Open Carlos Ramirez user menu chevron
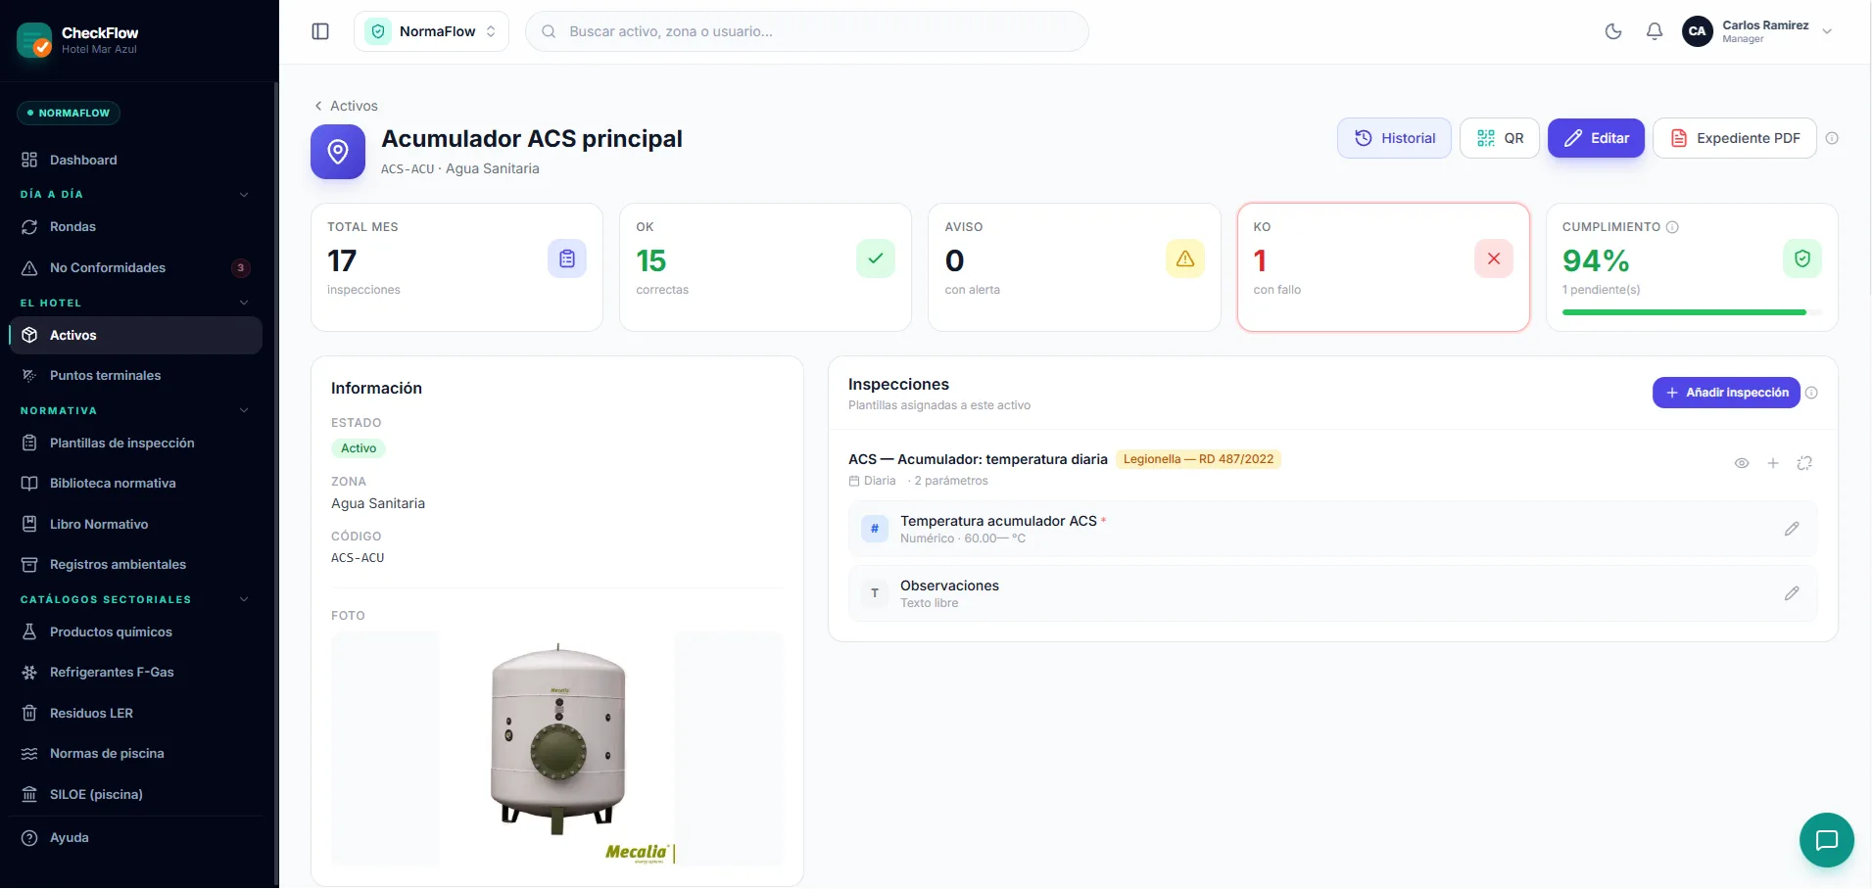 1827,31
